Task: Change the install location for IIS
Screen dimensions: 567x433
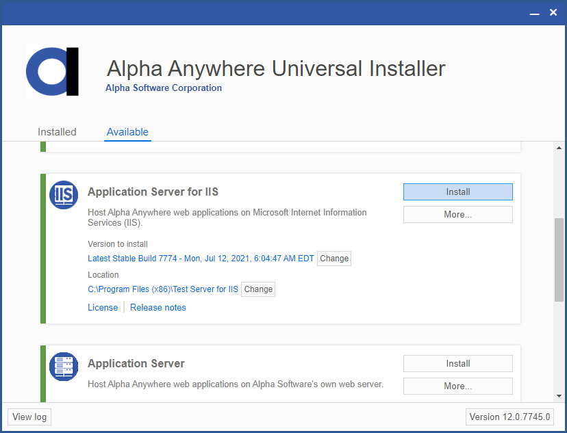Action: point(258,289)
